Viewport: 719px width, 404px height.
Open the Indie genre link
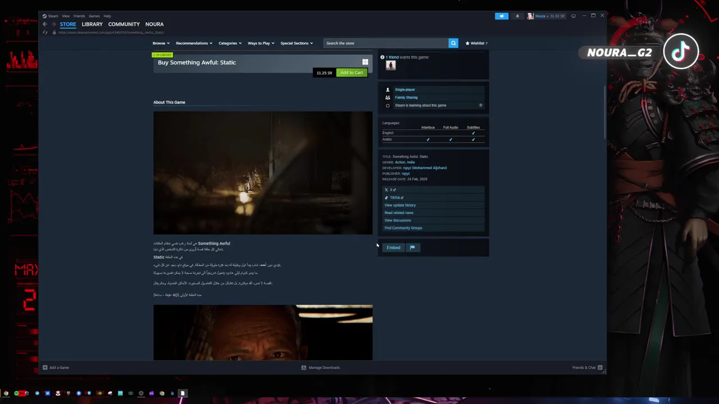coord(411,162)
